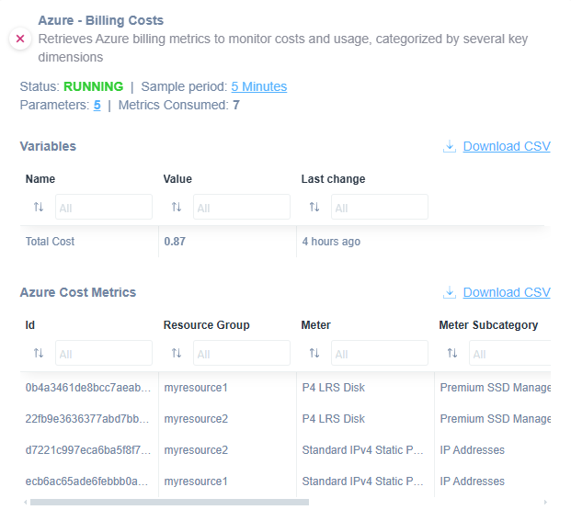The height and width of the screenshot is (521, 571).
Task: Click the Value column header
Action: tap(177, 179)
